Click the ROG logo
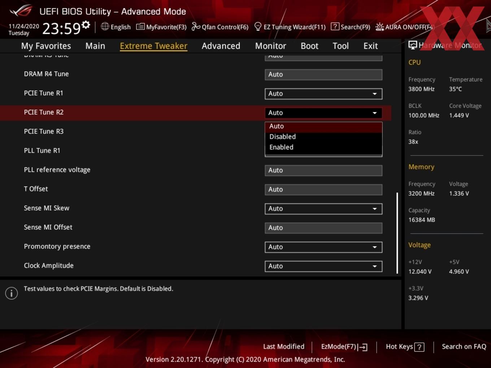Viewport: 491px width, 368px height. click(21, 11)
